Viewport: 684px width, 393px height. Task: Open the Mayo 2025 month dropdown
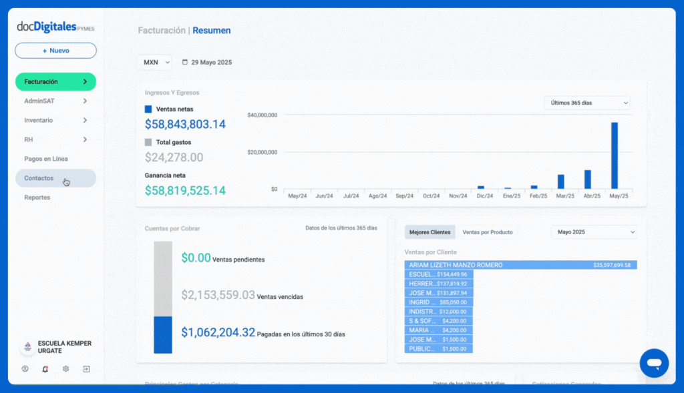(x=594, y=232)
